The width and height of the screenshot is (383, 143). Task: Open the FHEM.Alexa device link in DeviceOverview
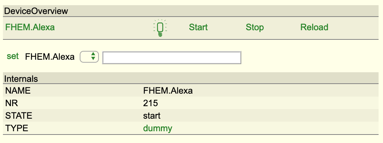click(30, 27)
